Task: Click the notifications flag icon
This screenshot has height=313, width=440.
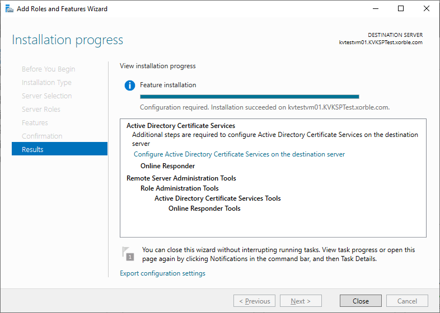Action: click(x=128, y=253)
